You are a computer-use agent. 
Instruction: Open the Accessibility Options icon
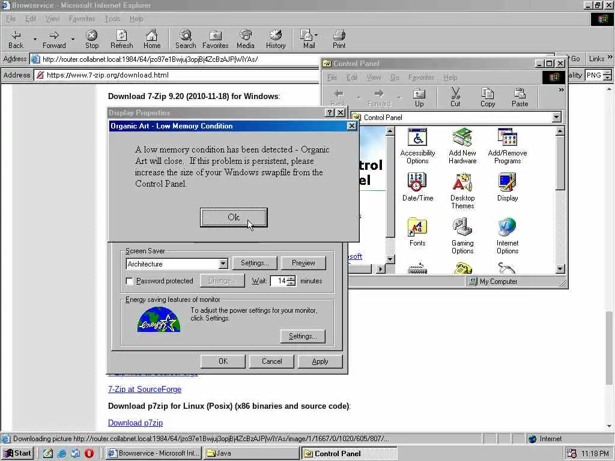click(x=417, y=146)
